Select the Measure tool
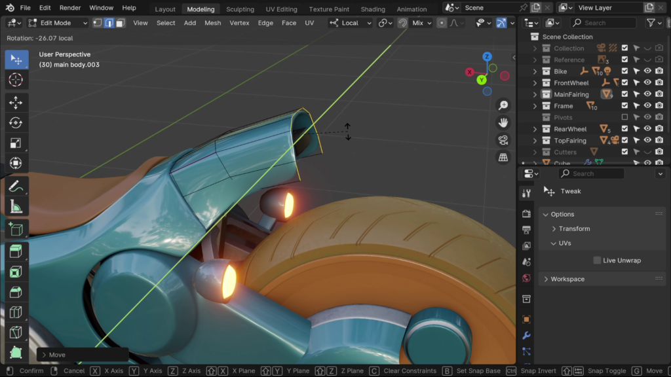671x377 pixels. (x=16, y=207)
